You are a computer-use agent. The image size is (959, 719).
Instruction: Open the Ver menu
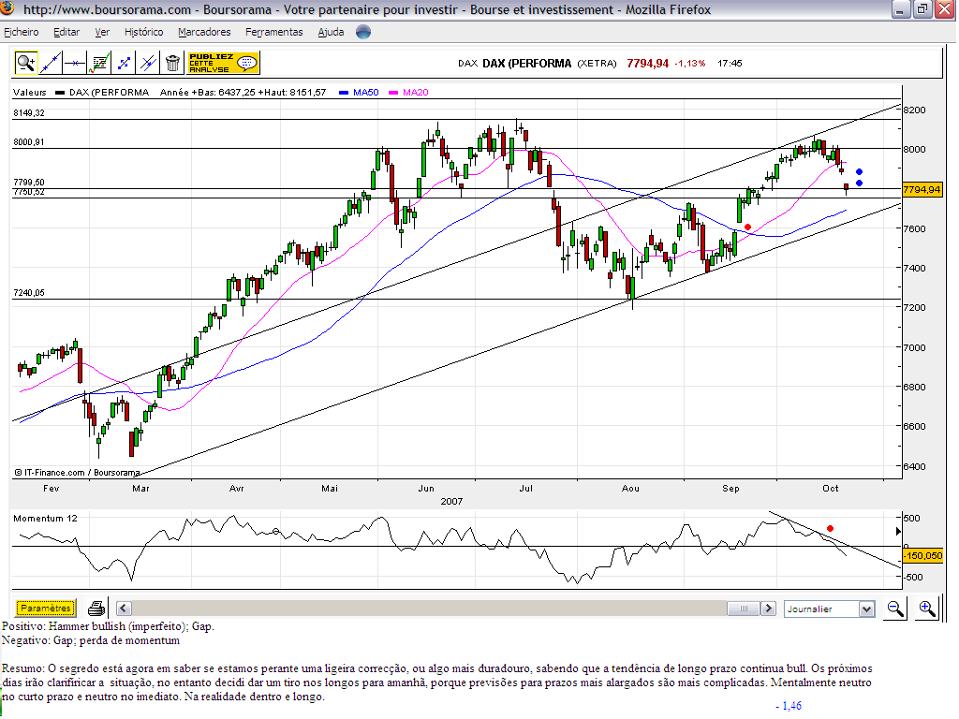pyautogui.click(x=102, y=32)
